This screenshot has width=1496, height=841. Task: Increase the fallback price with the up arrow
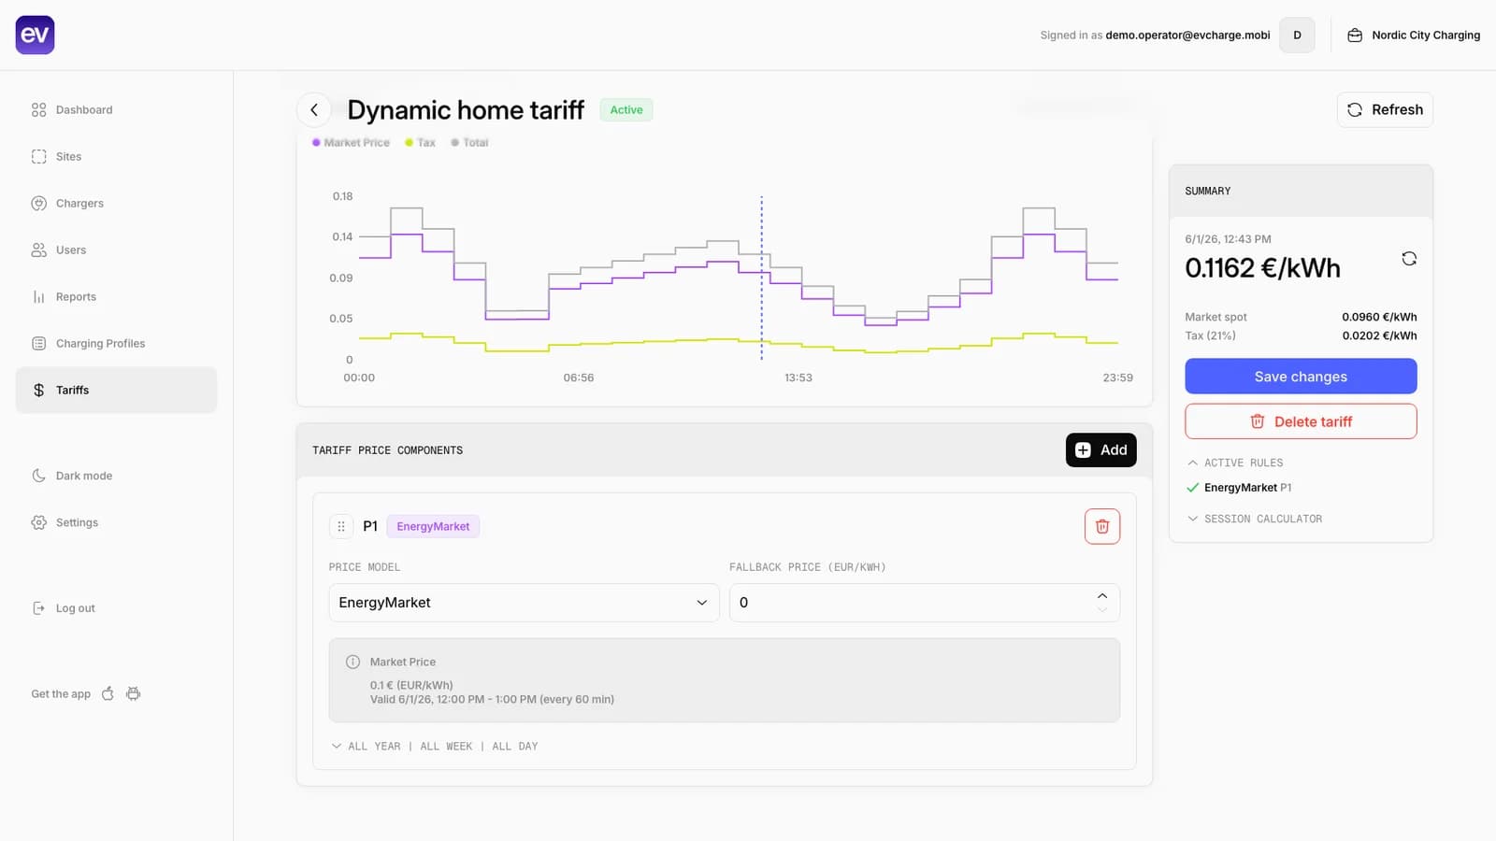1102,595
